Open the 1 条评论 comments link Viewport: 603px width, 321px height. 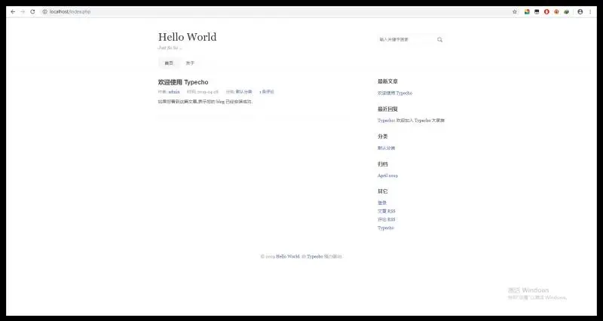(x=267, y=92)
